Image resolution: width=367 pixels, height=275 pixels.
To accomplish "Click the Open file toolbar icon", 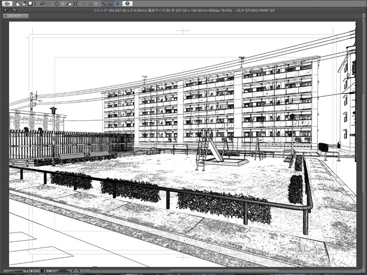I will (24, 4).
